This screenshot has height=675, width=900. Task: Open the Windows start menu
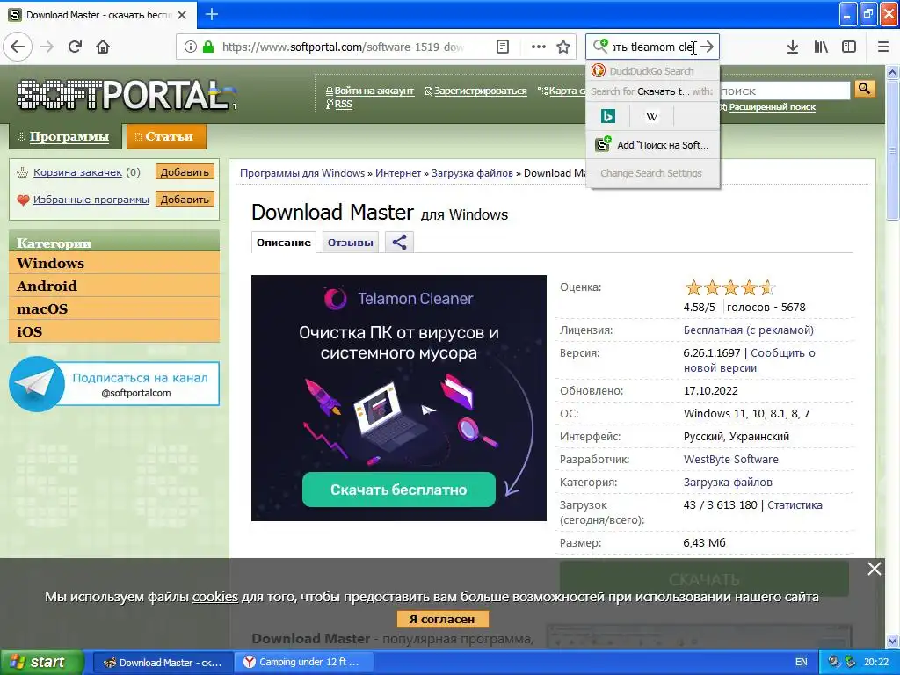tap(41, 662)
